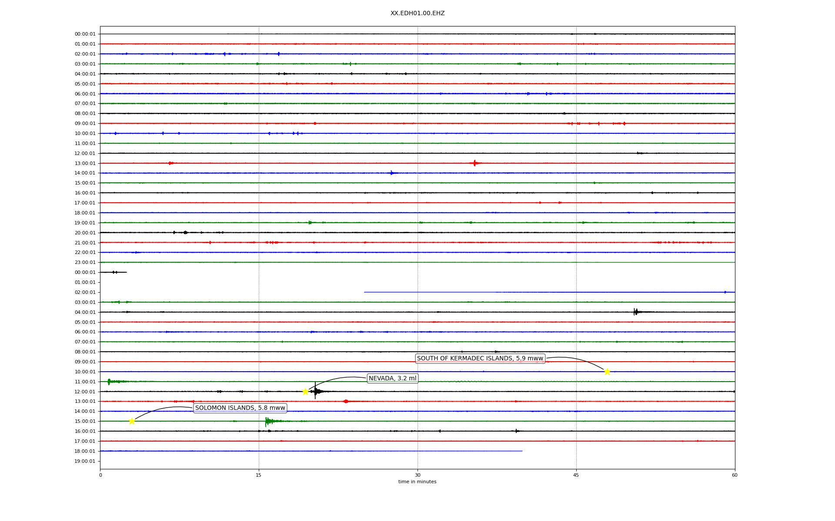The width and height of the screenshot is (835, 521).
Task: Click the short black trace segment below 23:00:01
Action: [113, 272]
